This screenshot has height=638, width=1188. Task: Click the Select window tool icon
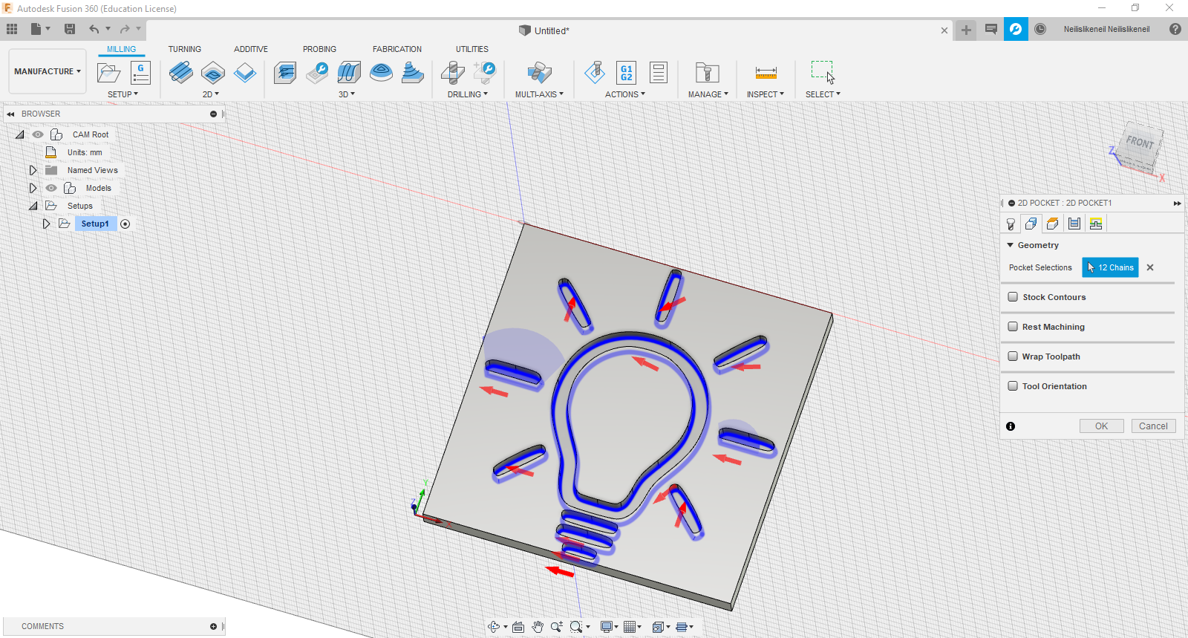pos(823,73)
